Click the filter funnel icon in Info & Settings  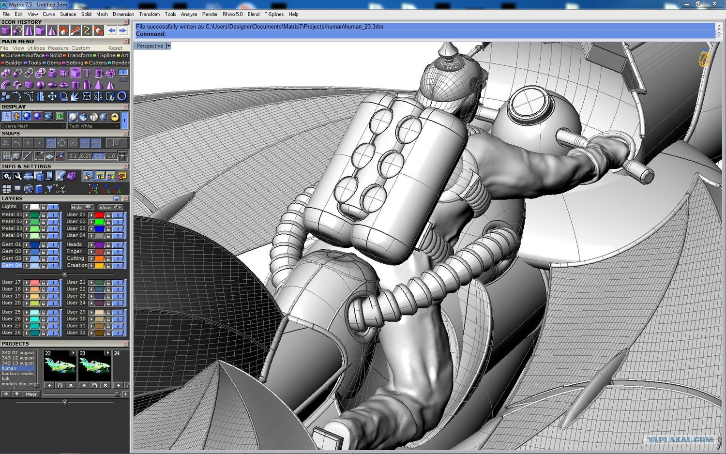pos(49,189)
